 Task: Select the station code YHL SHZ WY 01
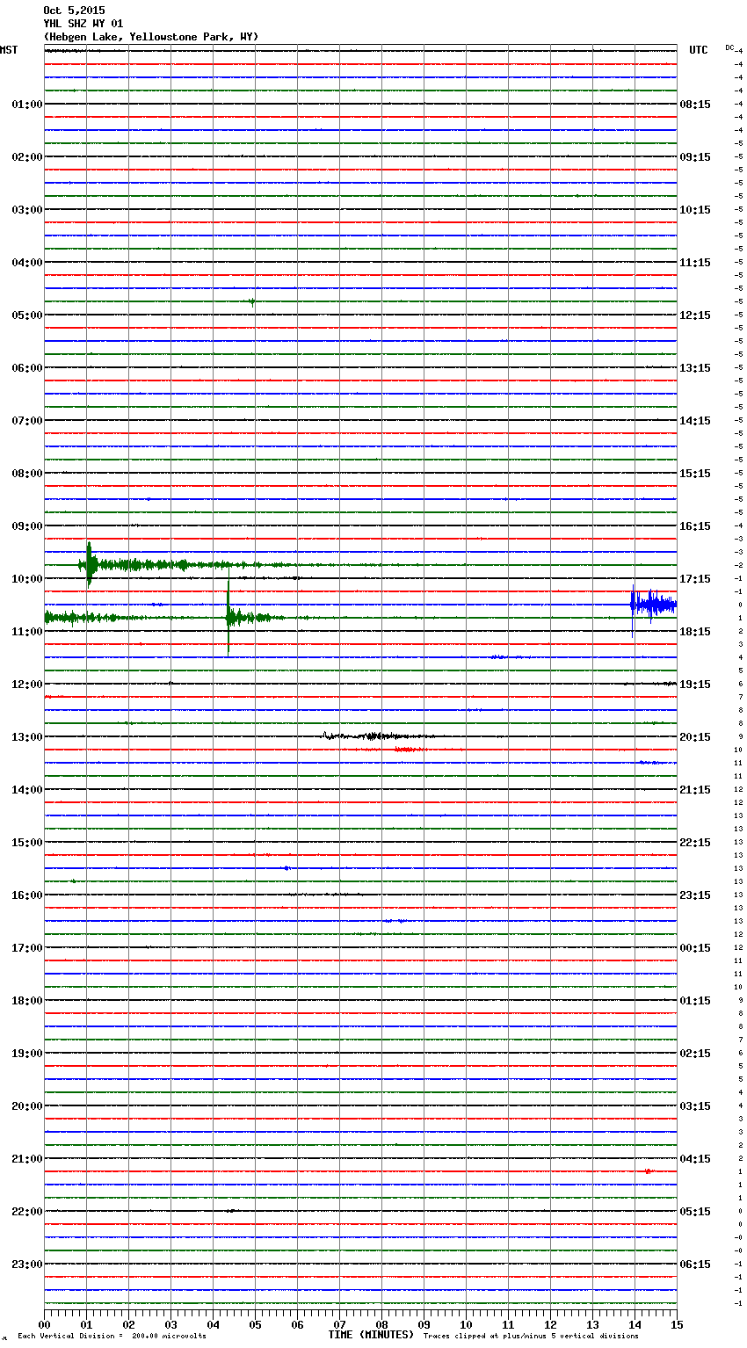[83, 24]
